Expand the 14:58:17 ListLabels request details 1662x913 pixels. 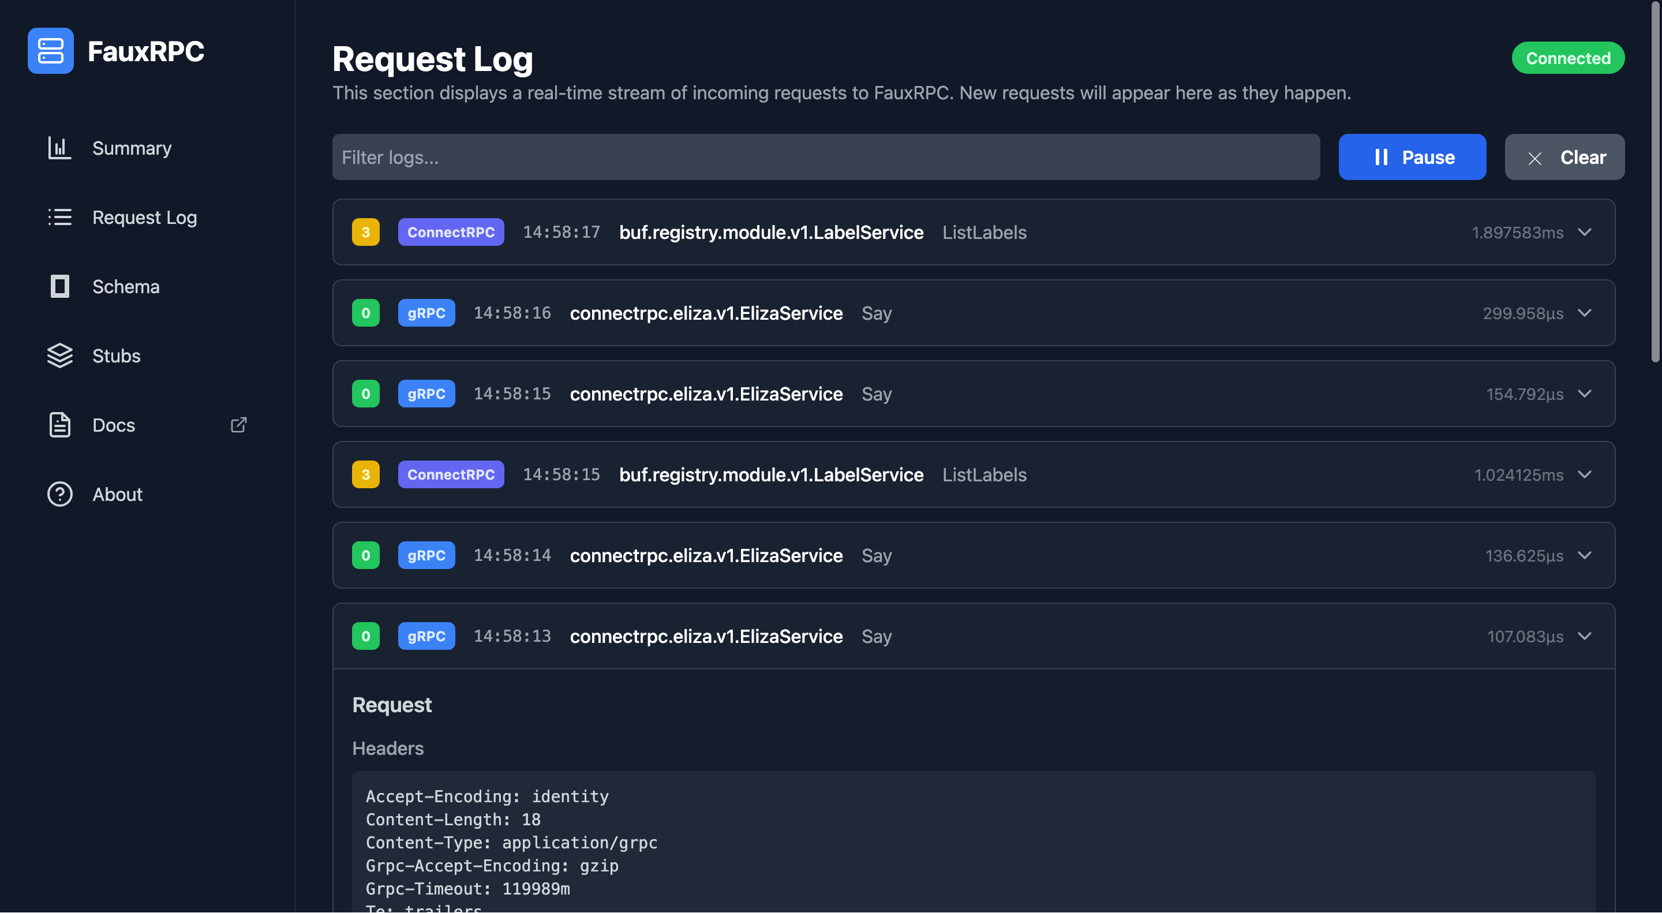click(1585, 232)
